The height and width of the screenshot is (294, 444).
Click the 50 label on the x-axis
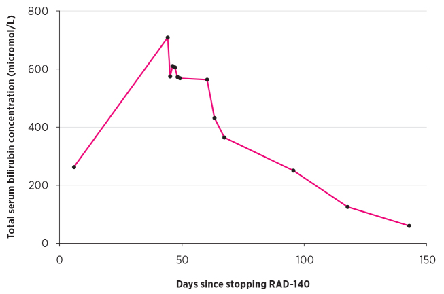[182, 259]
